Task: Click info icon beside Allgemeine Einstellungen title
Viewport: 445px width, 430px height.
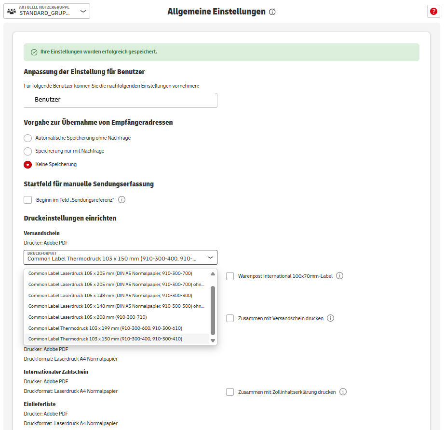Action: (x=272, y=12)
